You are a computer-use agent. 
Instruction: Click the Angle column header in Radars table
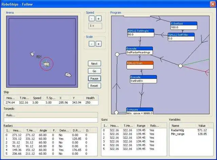pos(43,130)
